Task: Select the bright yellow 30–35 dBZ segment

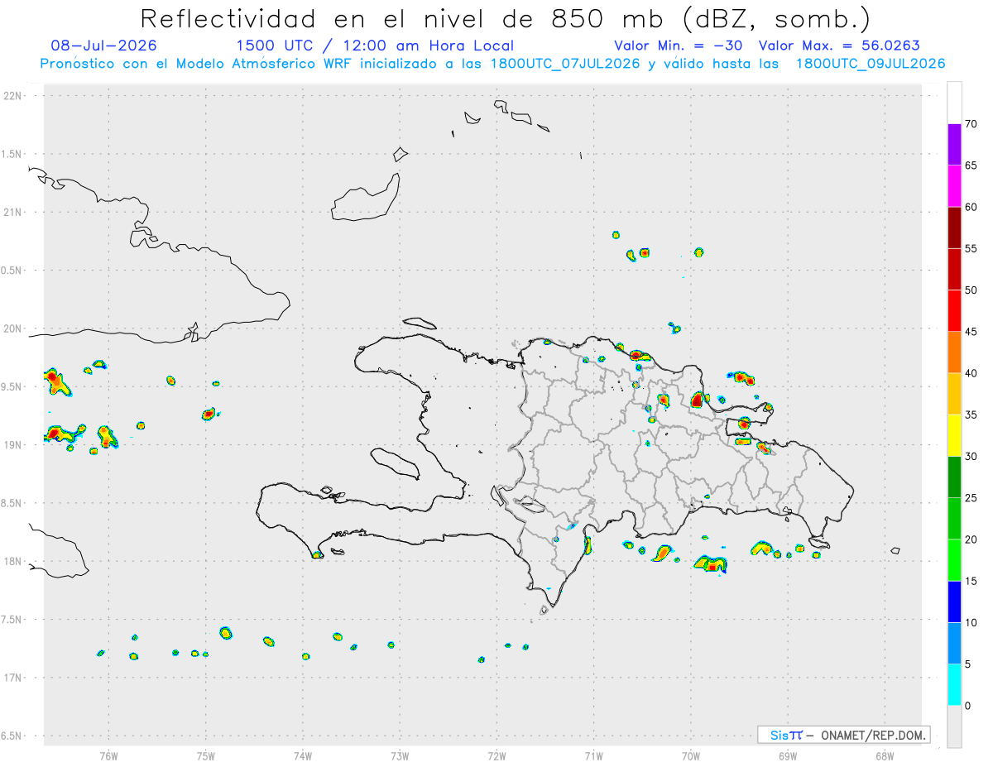Action: tap(954, 435)
